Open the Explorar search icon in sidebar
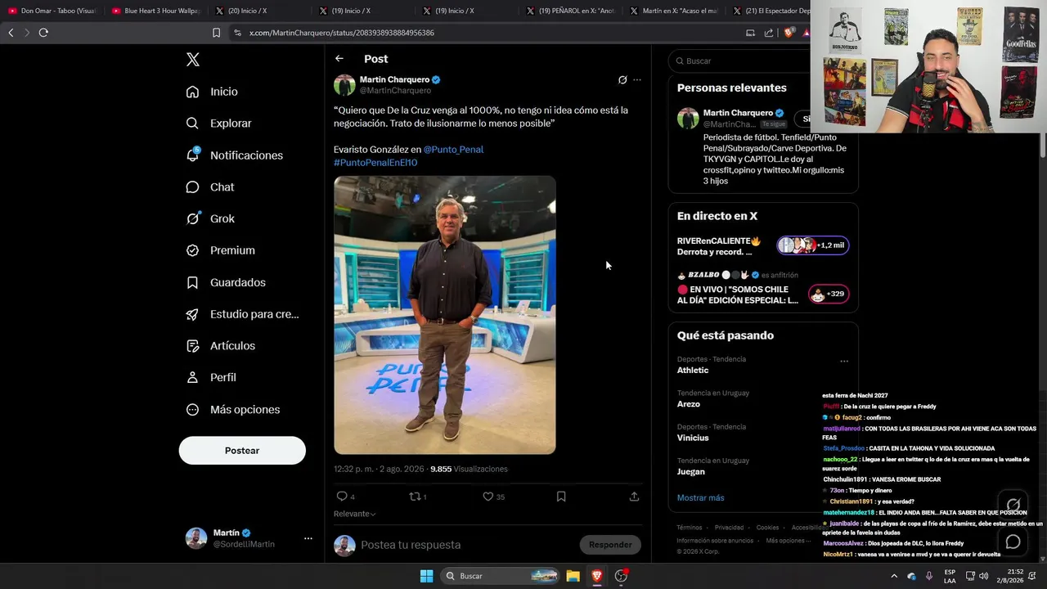Screen dimensions: 1047x589 pyautogui.click(x=192, y=124)
